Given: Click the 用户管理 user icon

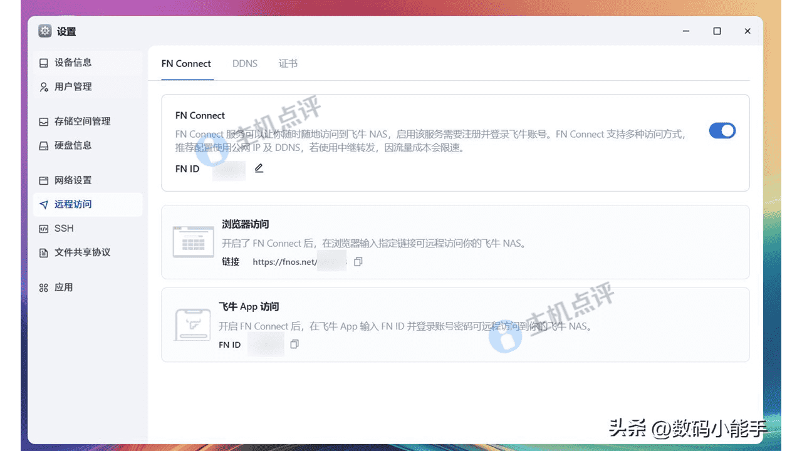Looking at the screenshot, I should 44,87.
